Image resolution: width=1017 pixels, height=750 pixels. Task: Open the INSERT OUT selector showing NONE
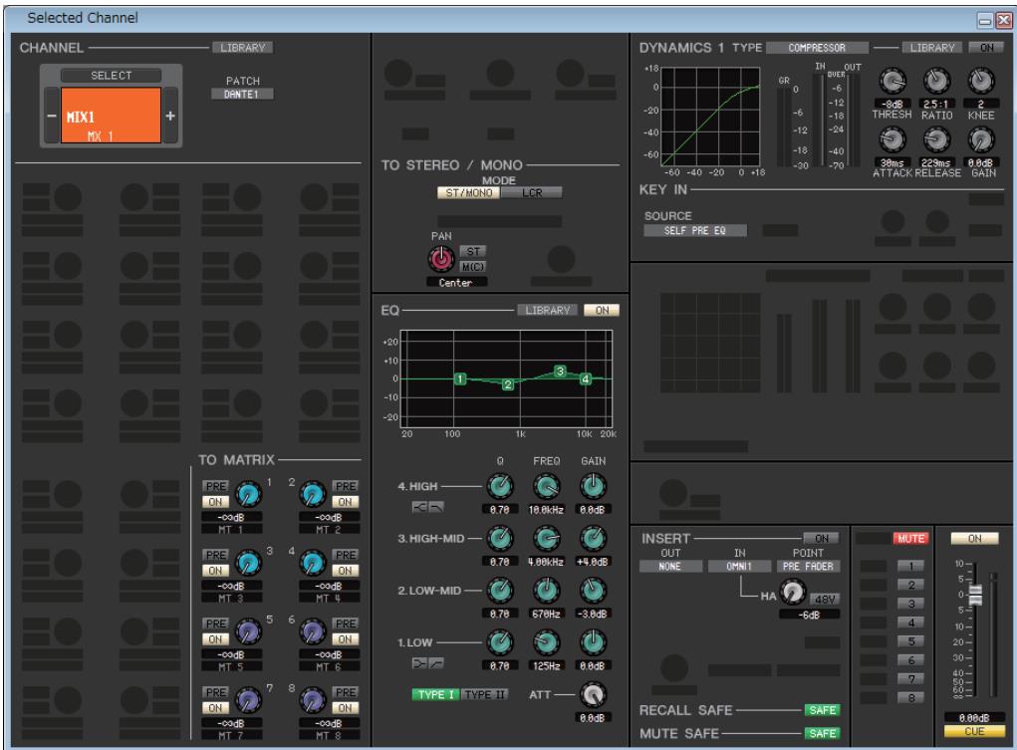pyautogui.click(x=670, y=567)
